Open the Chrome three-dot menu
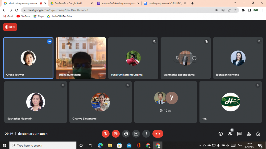This screenshot has width=266, height=149. point(262,10)
